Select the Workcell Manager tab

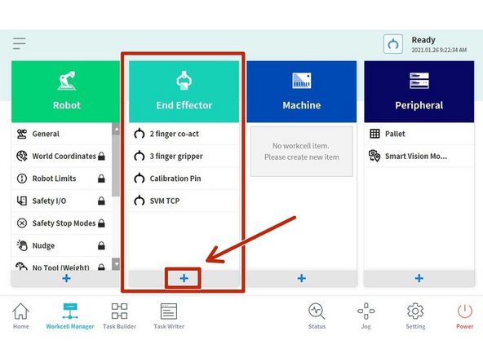[70, 316]
